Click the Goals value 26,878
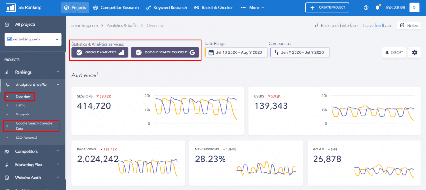Viewport: 426px width, 190px height. (x=327, y=159)
